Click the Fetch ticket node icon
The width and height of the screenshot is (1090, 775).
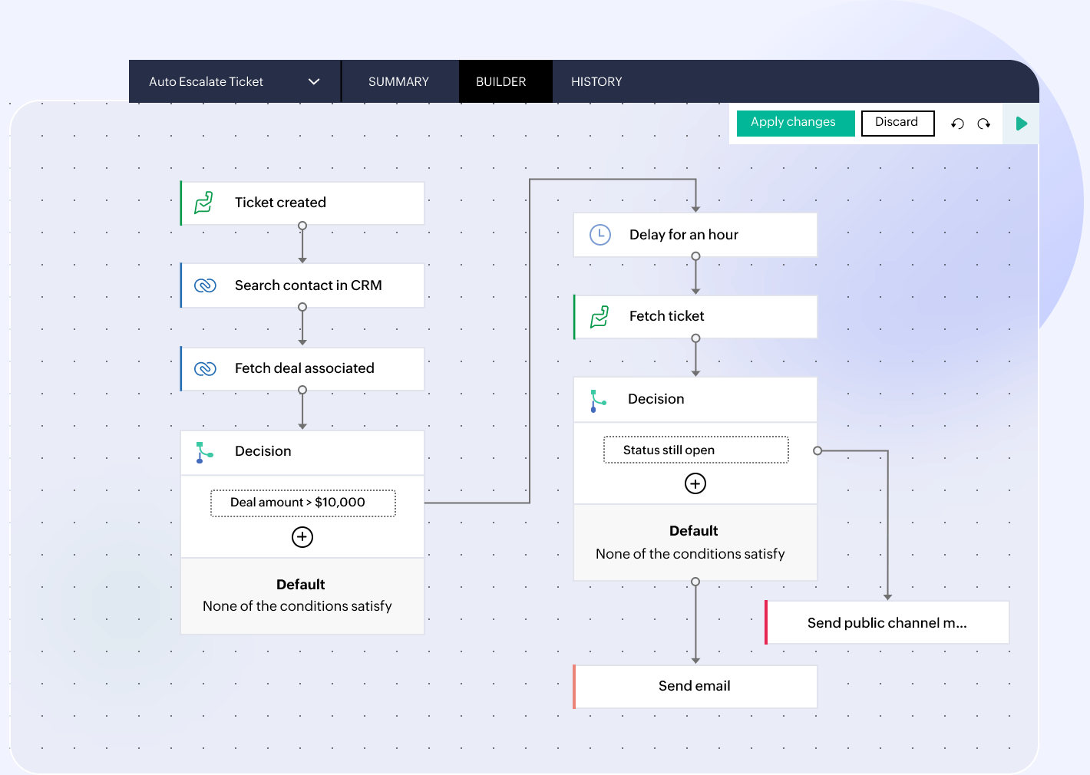pyautogui.click(x=599, y=316)
